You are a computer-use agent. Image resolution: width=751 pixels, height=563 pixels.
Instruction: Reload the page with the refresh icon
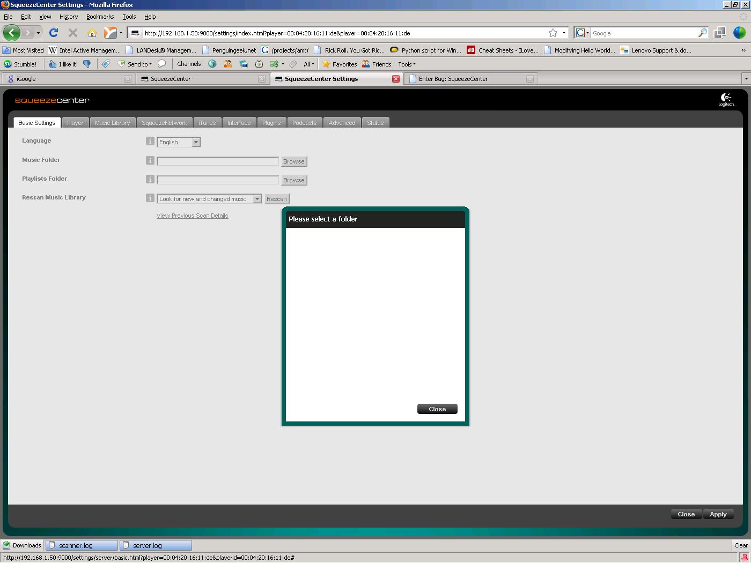pyautogui.click(x=54, y=33)
